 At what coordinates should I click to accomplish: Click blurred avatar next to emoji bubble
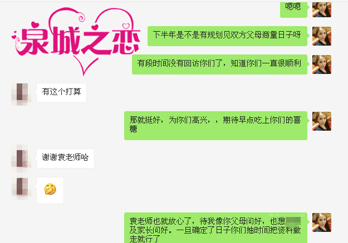tap(21, 187)
